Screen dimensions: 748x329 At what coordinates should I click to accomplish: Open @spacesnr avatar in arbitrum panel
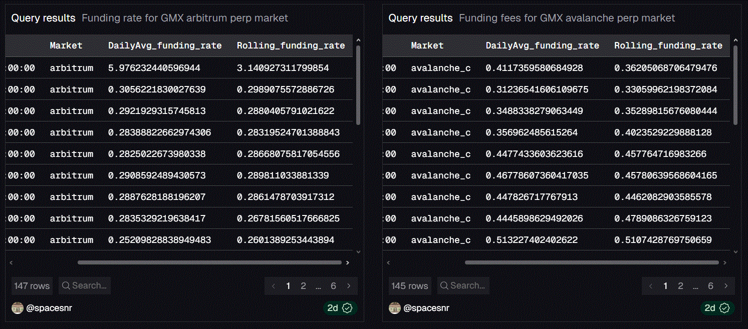18,308
